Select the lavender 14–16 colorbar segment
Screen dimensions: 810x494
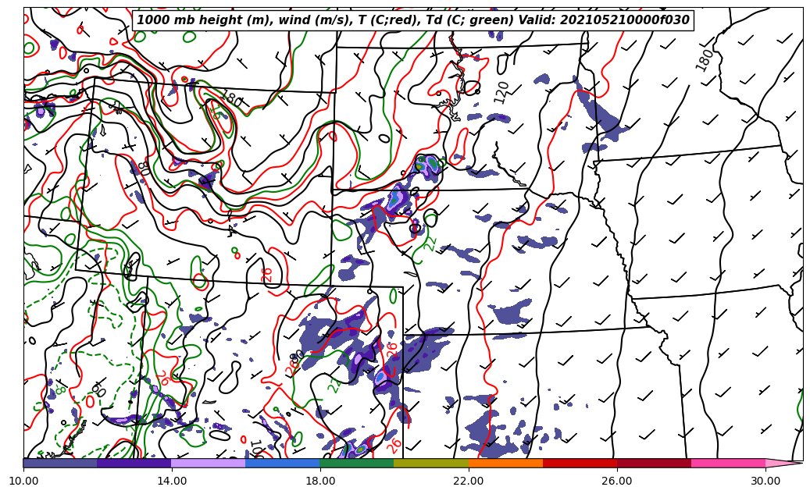tap(209, 463)
